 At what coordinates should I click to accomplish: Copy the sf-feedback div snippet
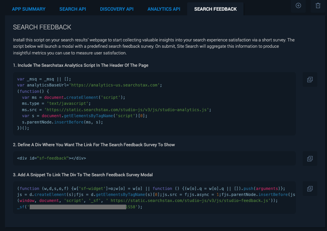310,159
